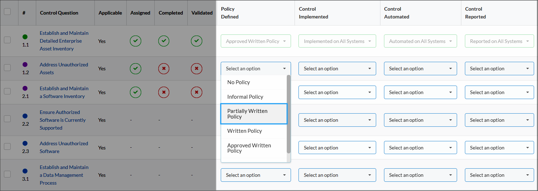Check the checkbox for row 3.1

click(7, 174)
